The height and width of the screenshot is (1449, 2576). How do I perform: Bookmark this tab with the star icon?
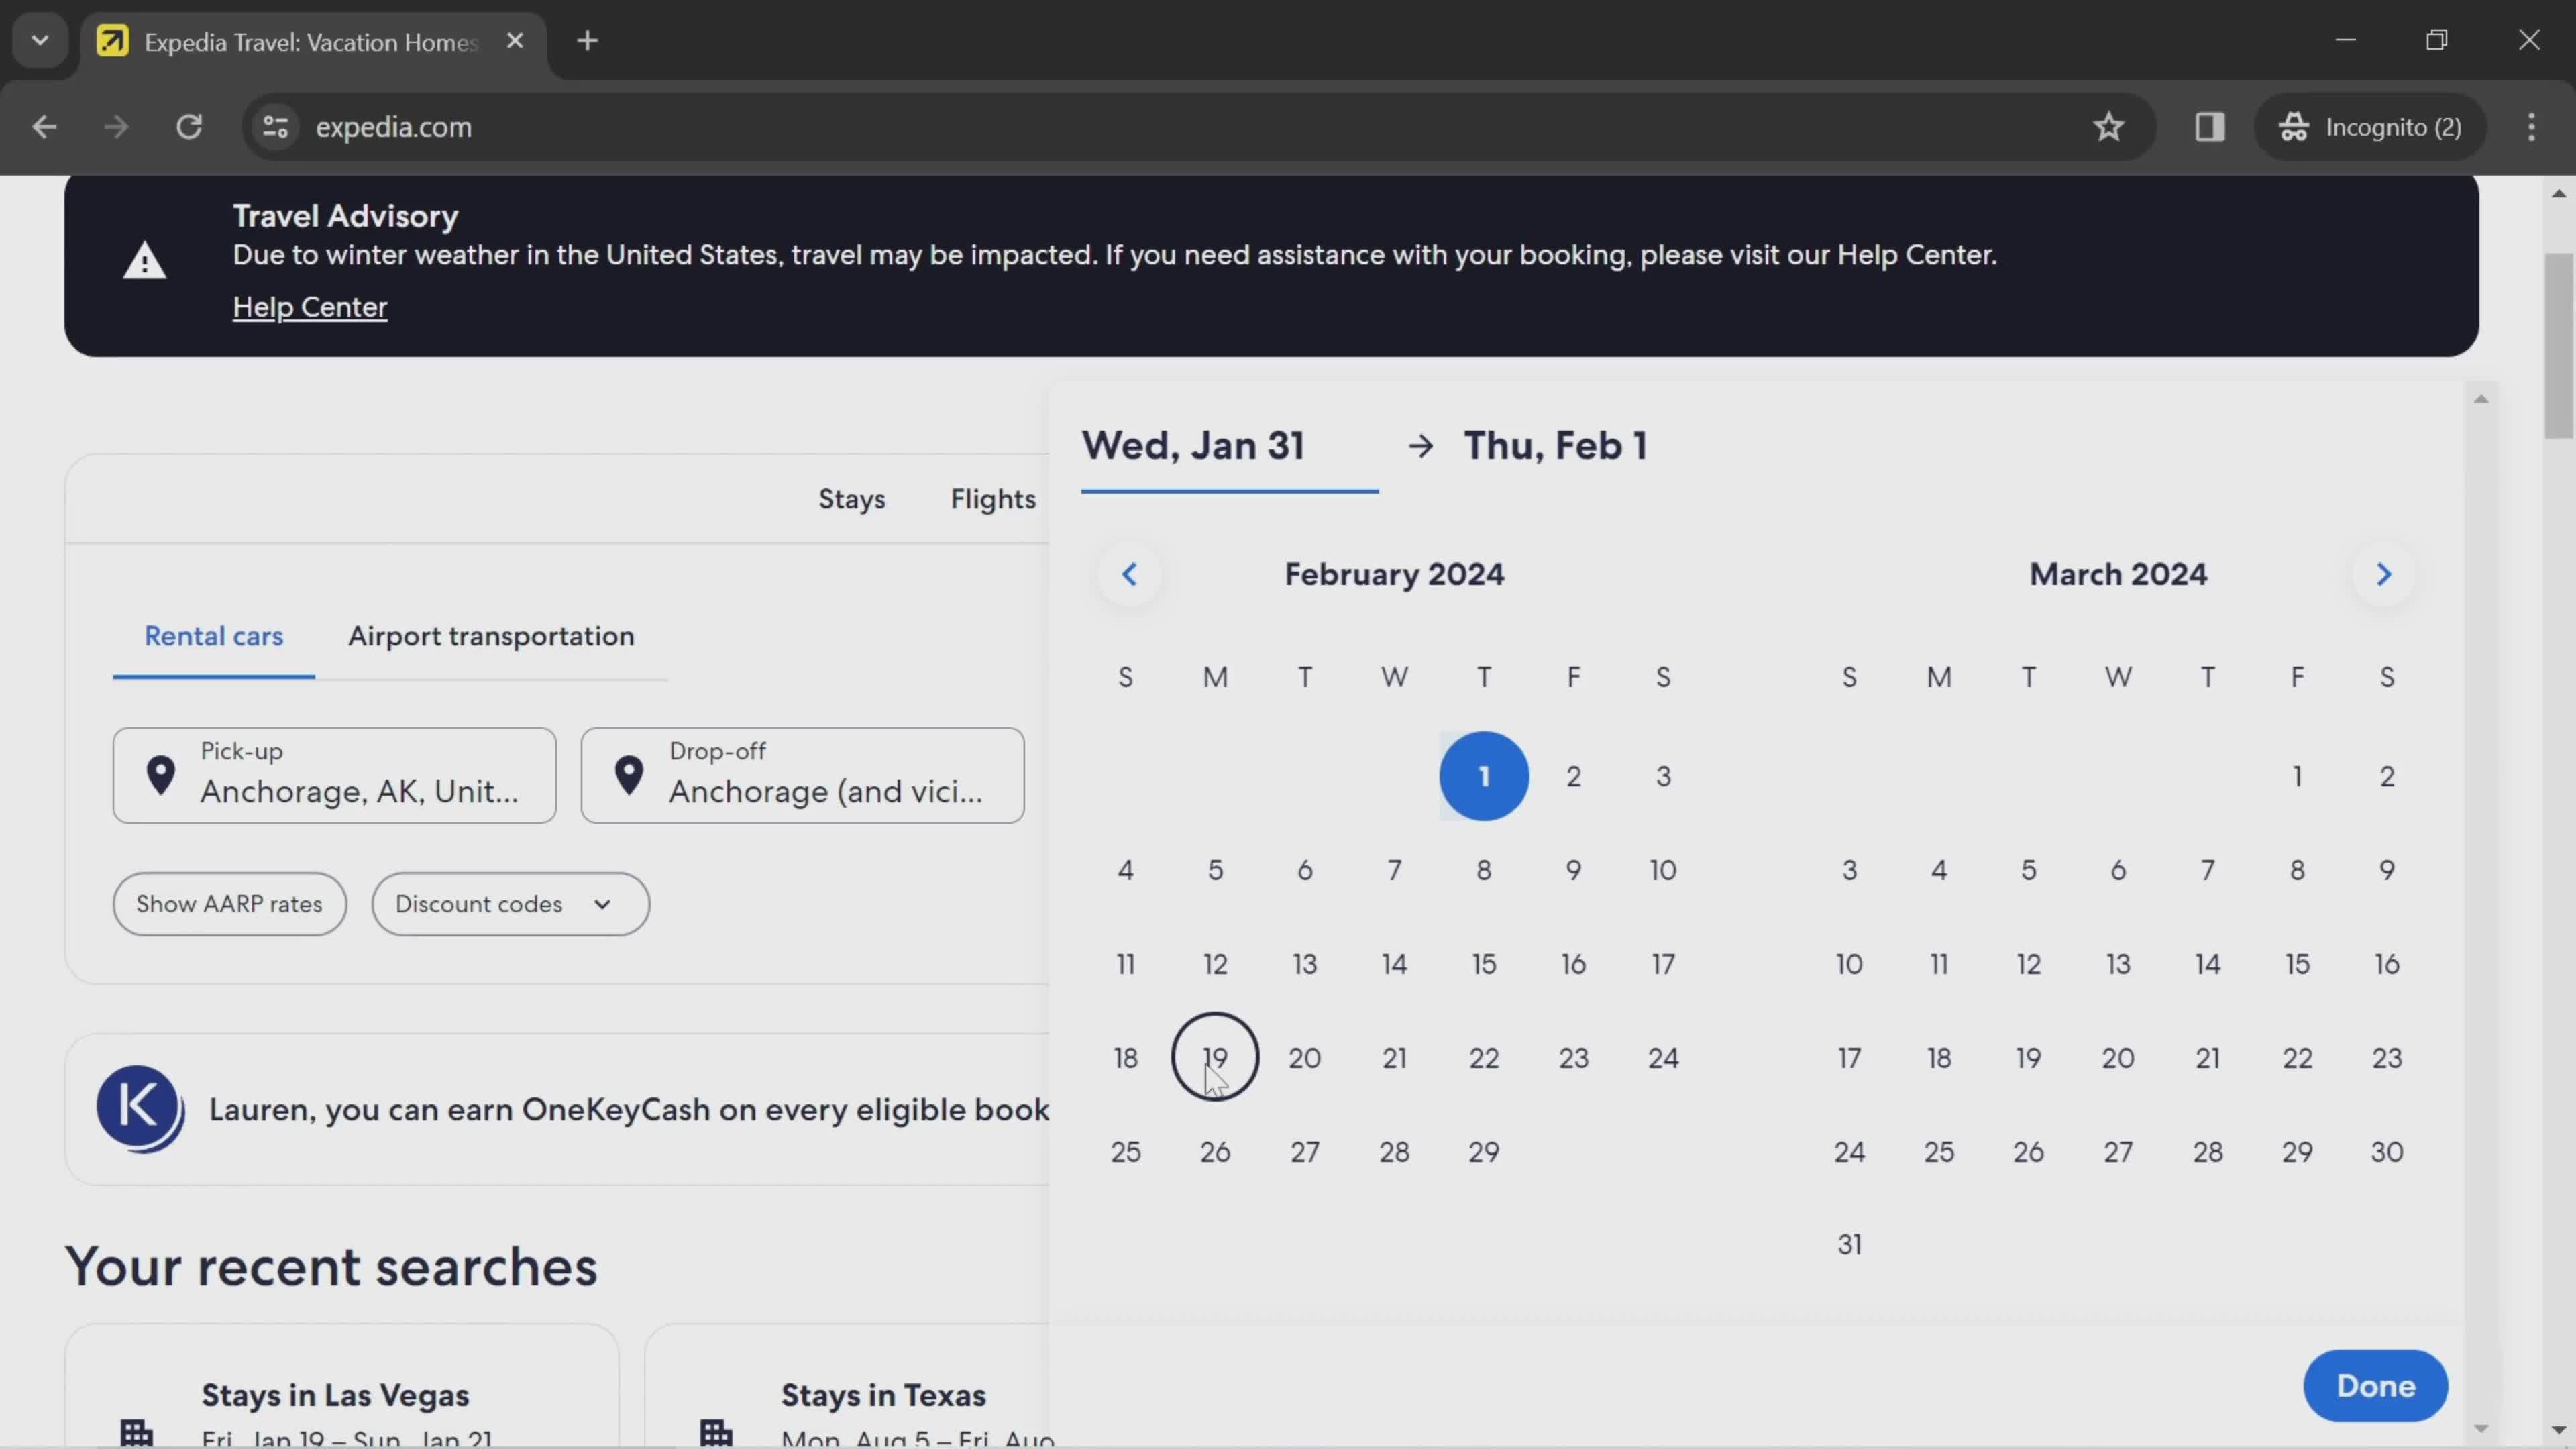[2108, 127]
